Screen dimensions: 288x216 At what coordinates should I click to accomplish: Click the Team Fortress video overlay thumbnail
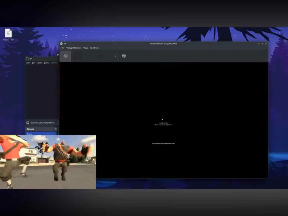point(48,162)
